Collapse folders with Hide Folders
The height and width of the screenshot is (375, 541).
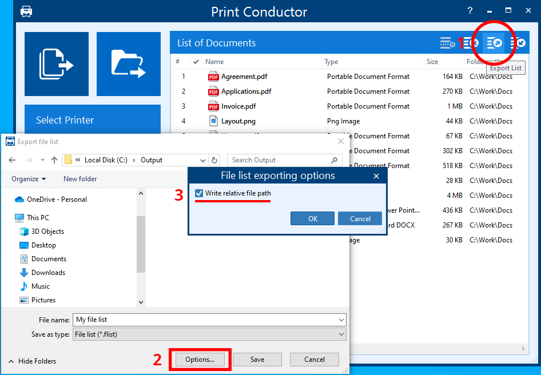tap(33, 361)
